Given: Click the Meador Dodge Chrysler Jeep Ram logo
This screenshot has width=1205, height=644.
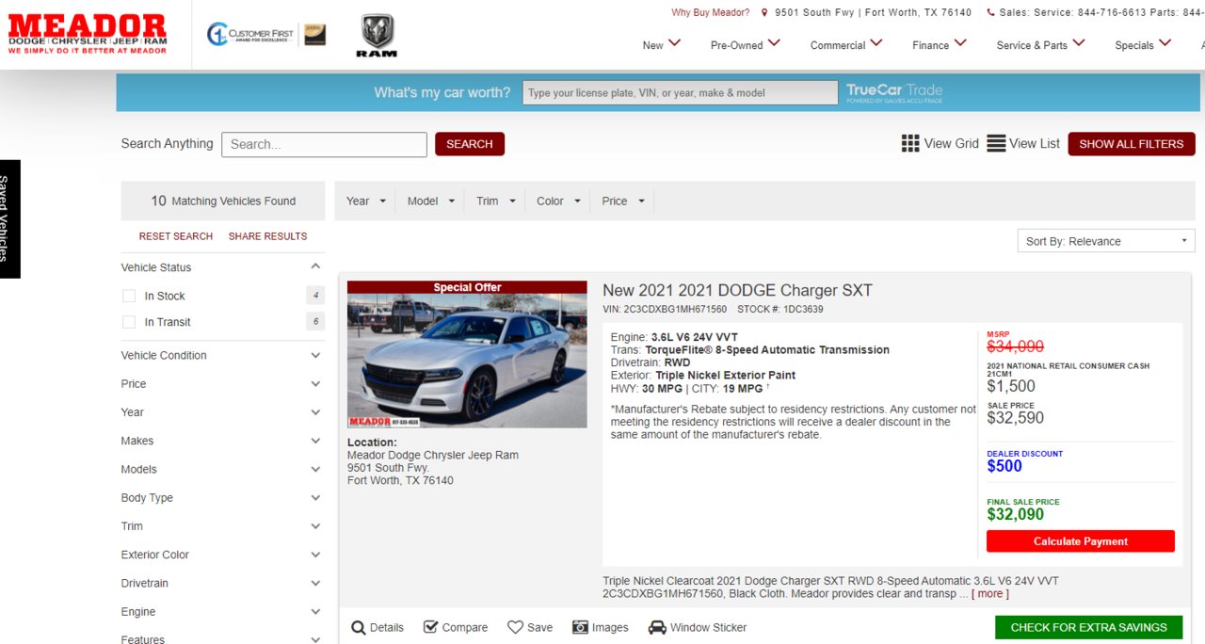Looking at the screenshot, I should pyautogui.click(x=88, y=35).
